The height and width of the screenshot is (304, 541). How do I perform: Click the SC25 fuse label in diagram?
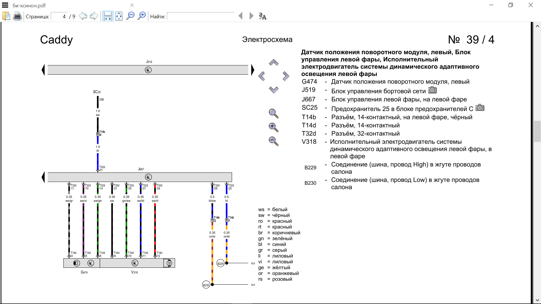[x=97, y=92]
